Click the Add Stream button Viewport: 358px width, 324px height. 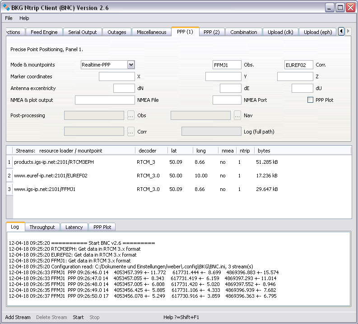[18, 317]
